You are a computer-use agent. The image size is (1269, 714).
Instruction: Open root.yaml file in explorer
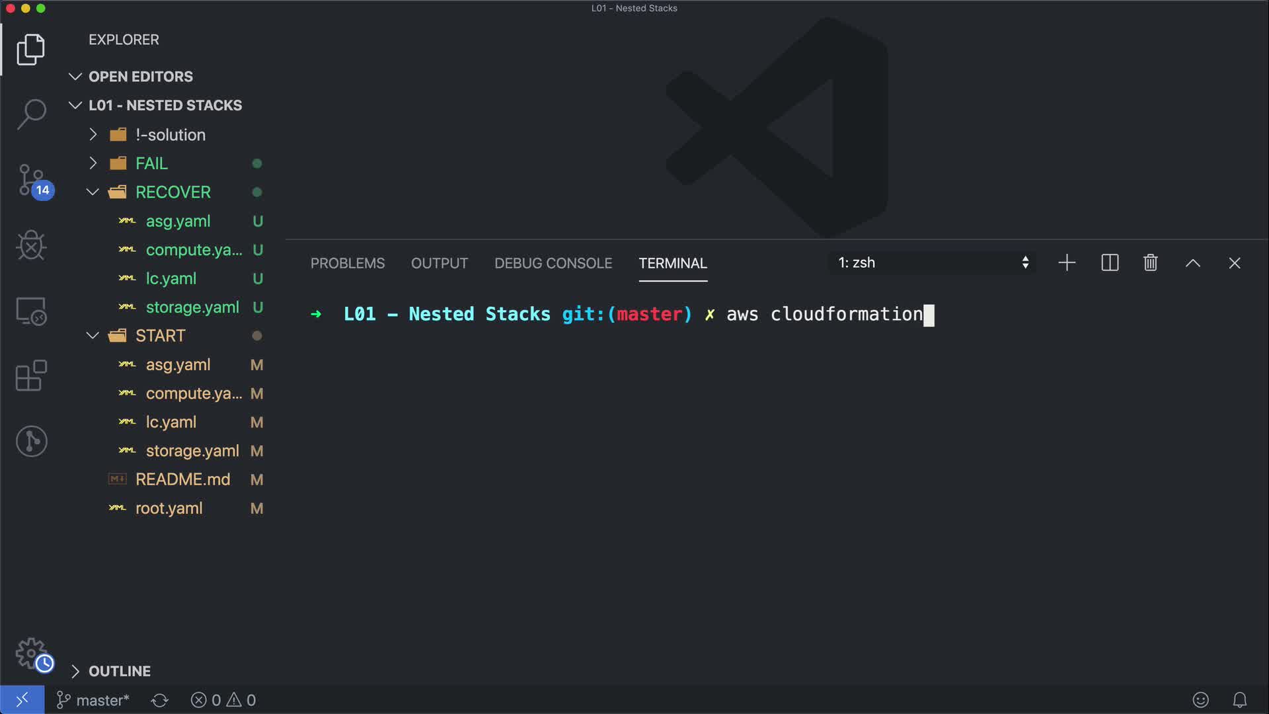[x=169, y=508]
